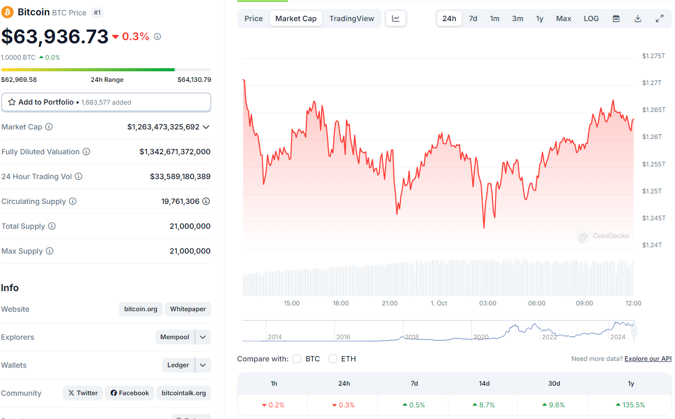
Task: Expand the chart to fullscreen
Action: point(660,18)
